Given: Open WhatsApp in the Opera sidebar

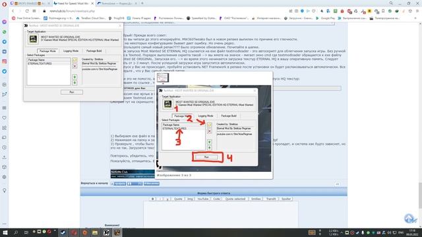Looking at the screenshot, I should click(x=5, y=32).
